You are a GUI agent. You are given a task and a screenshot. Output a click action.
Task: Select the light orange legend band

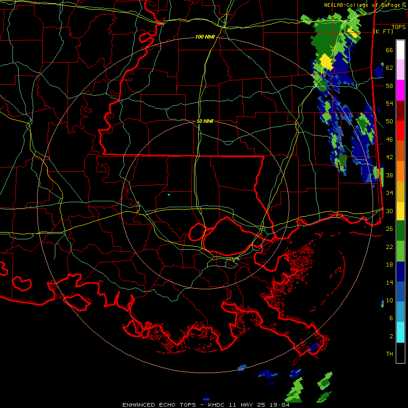click(400, 171)
